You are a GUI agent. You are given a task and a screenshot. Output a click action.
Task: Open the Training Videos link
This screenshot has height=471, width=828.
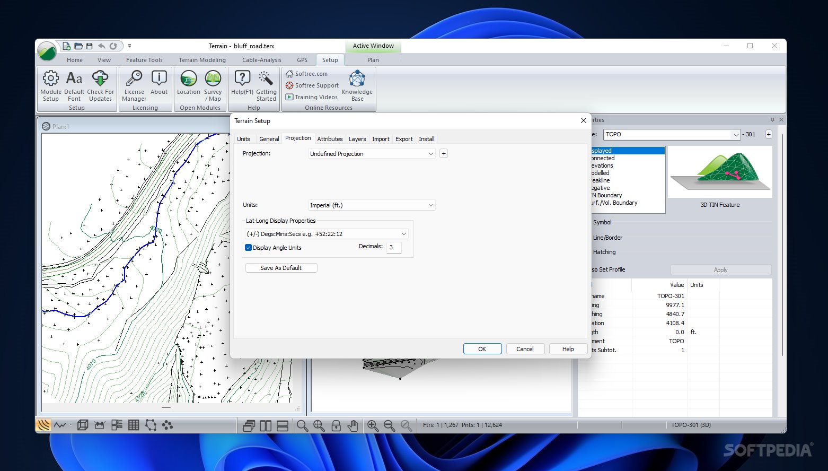point(312,97)
